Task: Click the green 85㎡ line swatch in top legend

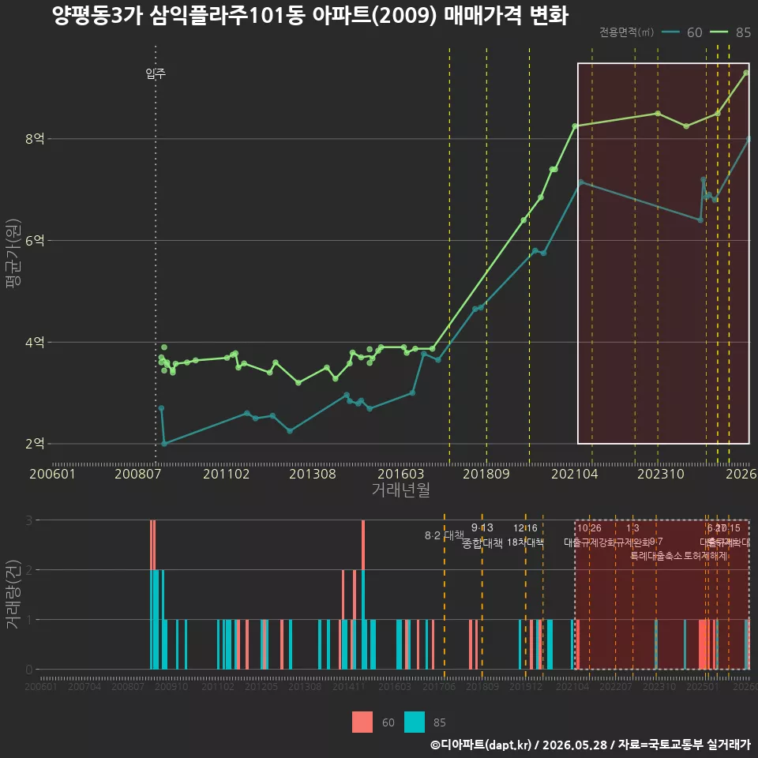Action: (x=719, y=32)
